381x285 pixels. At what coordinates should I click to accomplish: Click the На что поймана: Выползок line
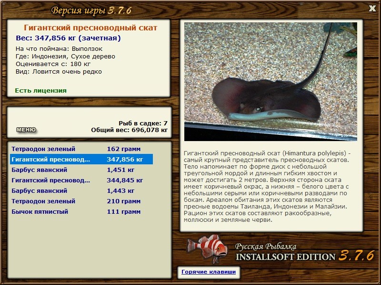59,49
